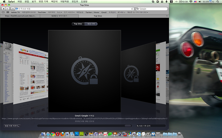Viewport: 222px width, 138px height.
Task: Expand the 뉴스 bookmarks folder
Action: click(60, 12)
